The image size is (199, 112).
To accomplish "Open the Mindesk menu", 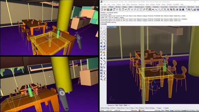I will [169, 4].
